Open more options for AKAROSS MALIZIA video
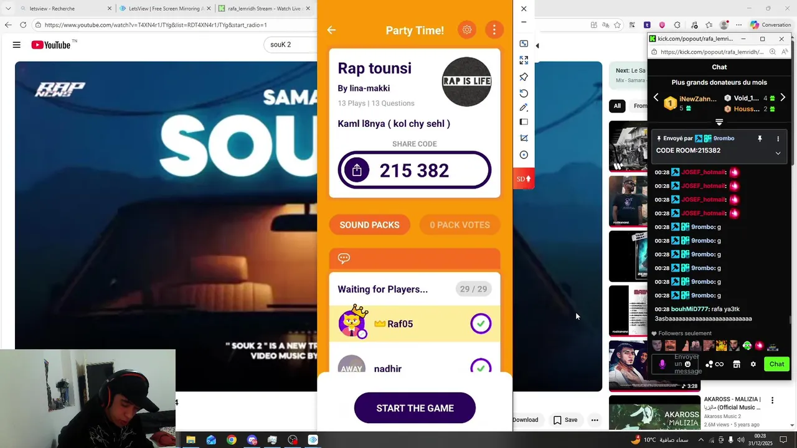The height and width of the screenshot is (448, 797). (772, 400)
